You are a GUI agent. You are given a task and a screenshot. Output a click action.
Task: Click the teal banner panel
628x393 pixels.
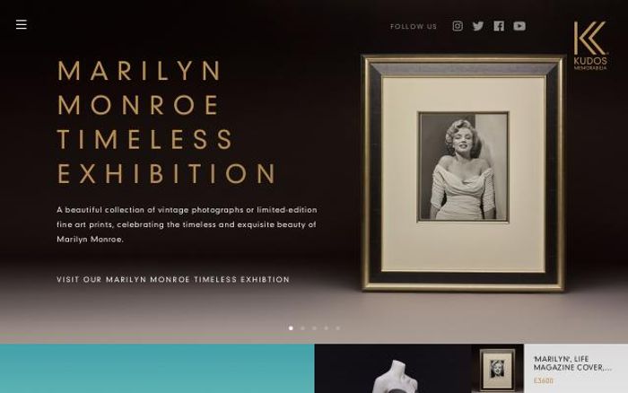pos(157,369)
